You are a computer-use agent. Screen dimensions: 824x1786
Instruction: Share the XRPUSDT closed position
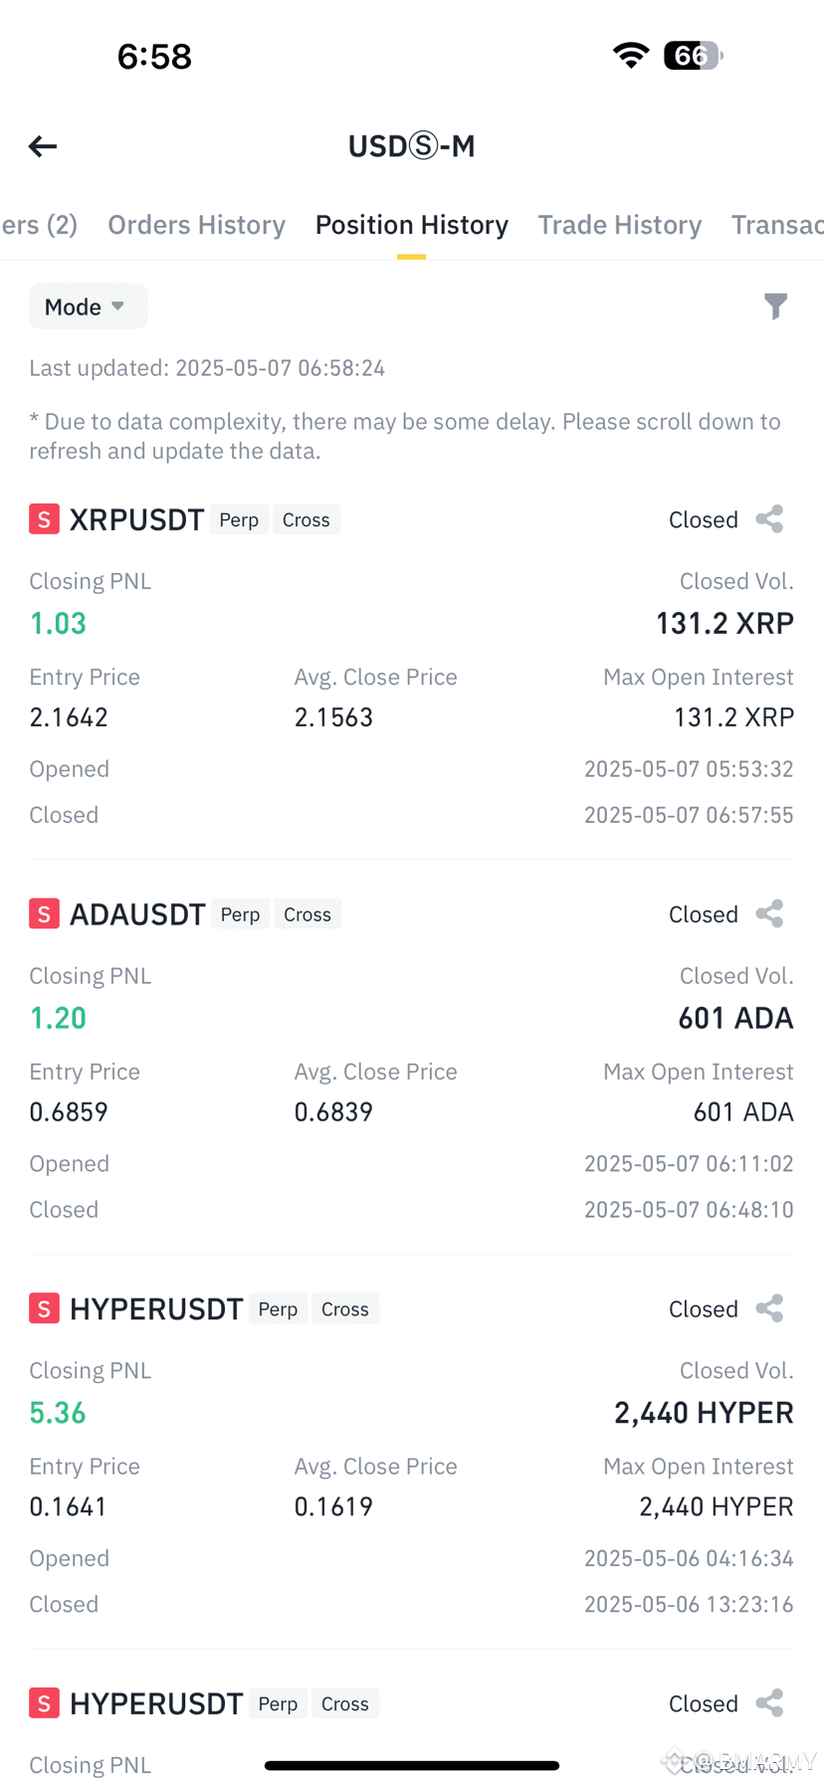pos(769,519)
